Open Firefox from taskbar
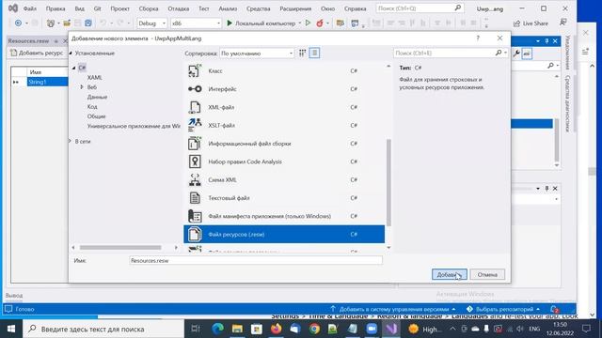The height and width of the screenshot is (338, 602). pos(276,329)
